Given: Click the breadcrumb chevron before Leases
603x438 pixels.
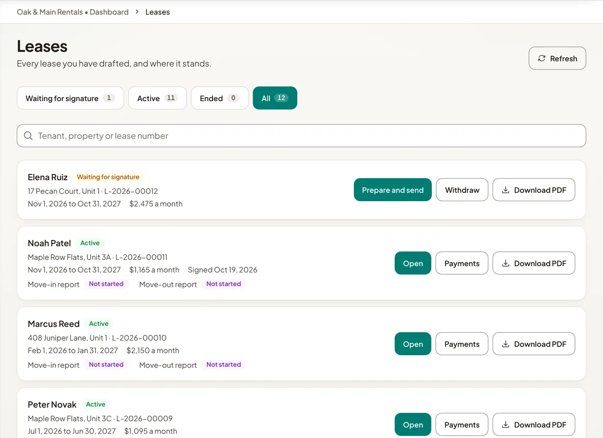Looking at the screenshot, I should pos(137,12).
